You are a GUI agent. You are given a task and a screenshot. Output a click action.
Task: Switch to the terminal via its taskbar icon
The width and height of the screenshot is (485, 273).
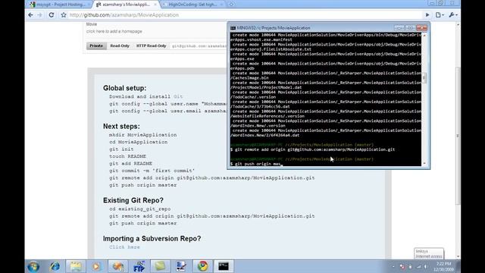[224, 266]
